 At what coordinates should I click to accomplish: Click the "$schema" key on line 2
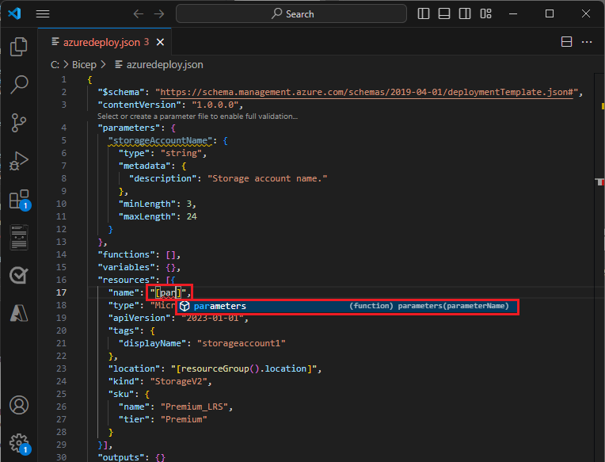click(x=121, y=92)
